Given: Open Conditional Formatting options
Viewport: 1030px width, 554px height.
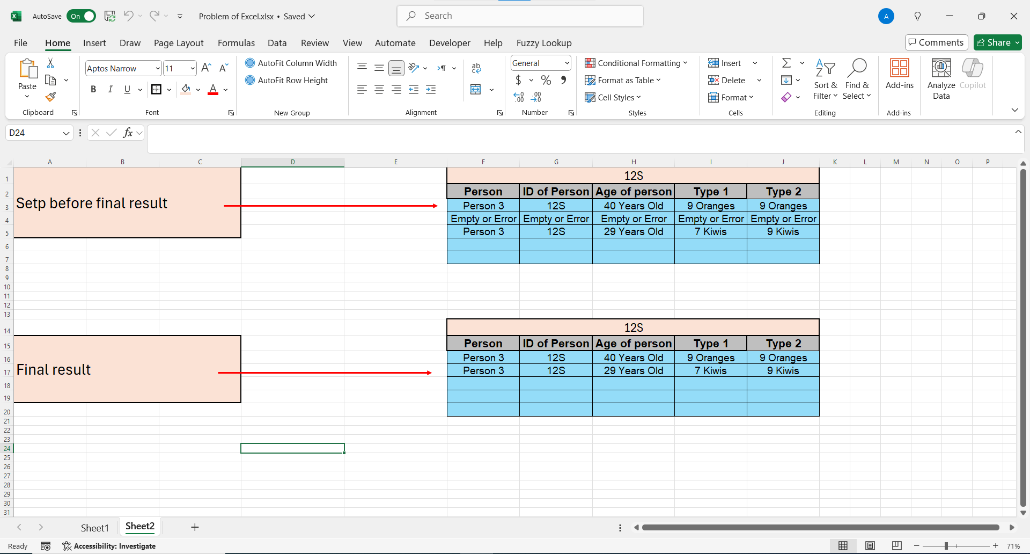Looking at the screenshot, I should point(636,63).
